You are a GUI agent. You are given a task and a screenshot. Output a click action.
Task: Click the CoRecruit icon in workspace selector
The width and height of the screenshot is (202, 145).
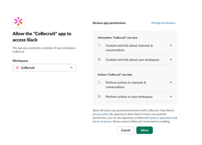pyautogui.click(x=17, y=68)
